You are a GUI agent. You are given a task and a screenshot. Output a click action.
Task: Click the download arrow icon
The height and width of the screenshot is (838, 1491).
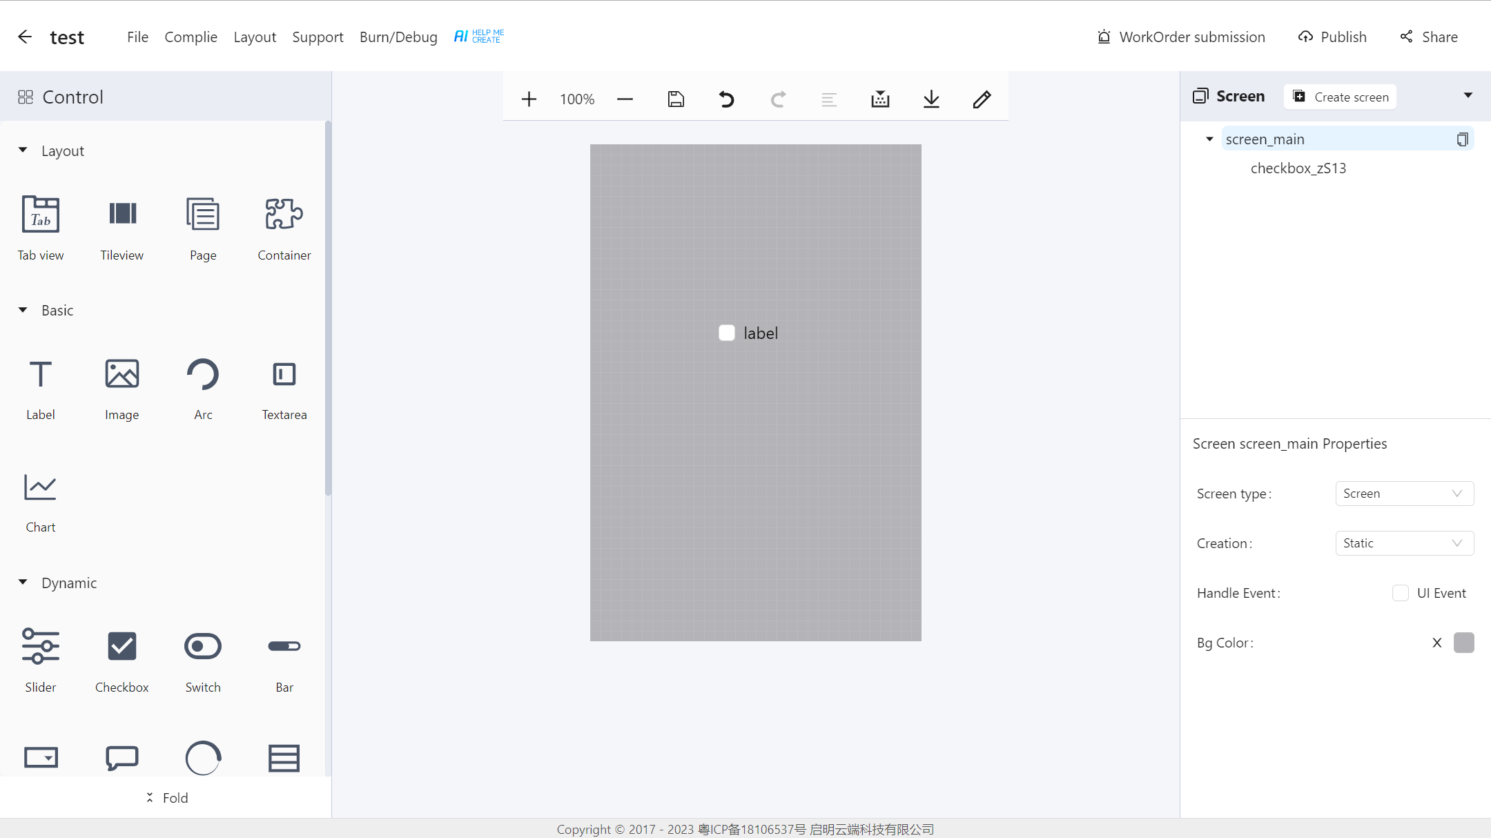point(931,99)
